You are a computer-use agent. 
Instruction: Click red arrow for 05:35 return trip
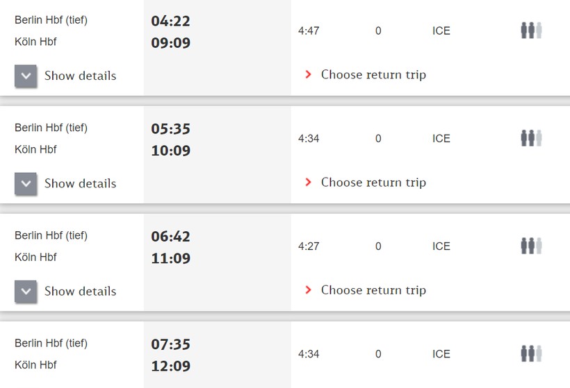(x=308, y=182)
